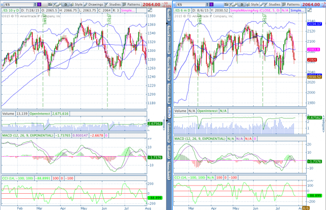Click CCI (14, -100, 100) label in right chart

pyautogui.click(x=190, y=177)
